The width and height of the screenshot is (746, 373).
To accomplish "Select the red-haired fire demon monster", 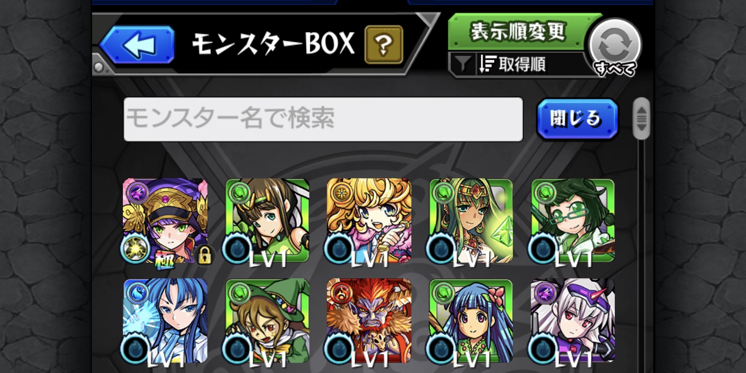I will (369, 321).
